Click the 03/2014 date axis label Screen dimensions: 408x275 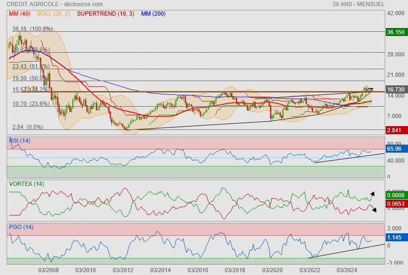tap(160, 270)
